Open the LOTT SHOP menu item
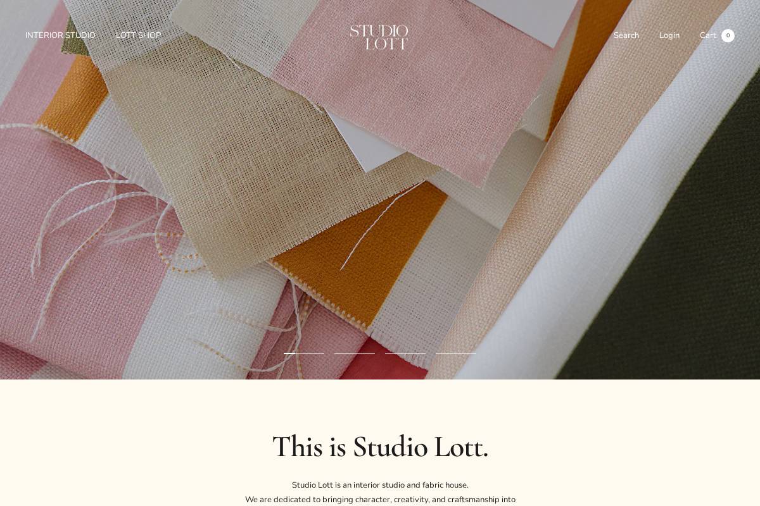Viewport: 760px width, 506px height. point(138,35)
